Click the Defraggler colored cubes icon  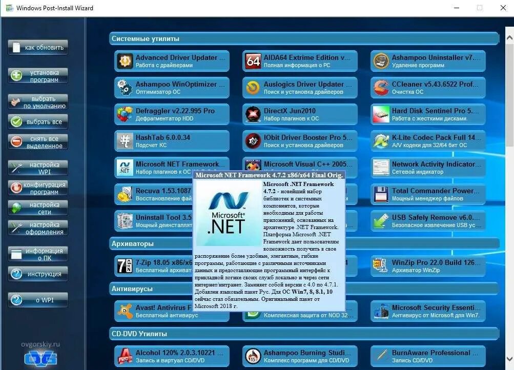pos(125,114)
